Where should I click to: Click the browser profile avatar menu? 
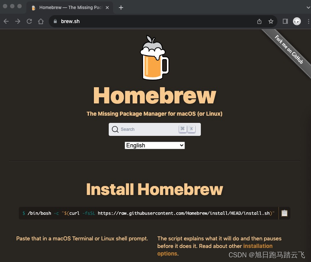297,21
